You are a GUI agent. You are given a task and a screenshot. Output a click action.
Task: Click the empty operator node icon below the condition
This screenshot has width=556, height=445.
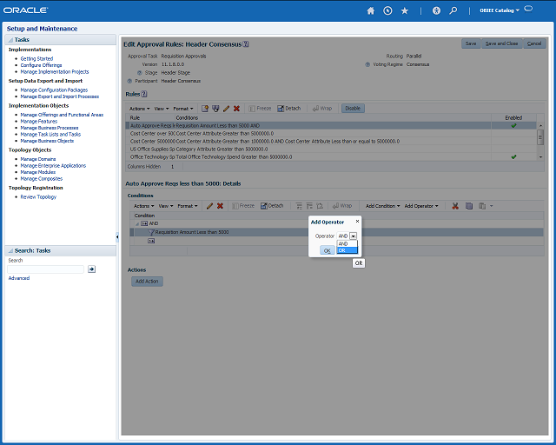(x=151, y=241)
